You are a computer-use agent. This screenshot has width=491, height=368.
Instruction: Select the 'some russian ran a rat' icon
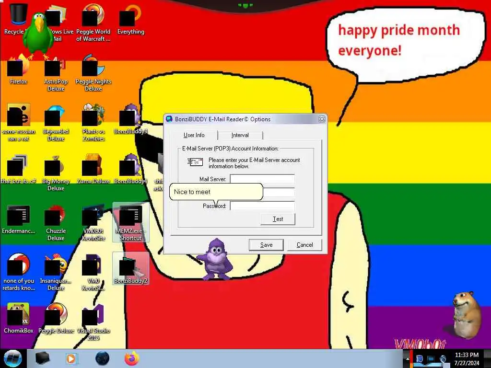tap(19, 123)
